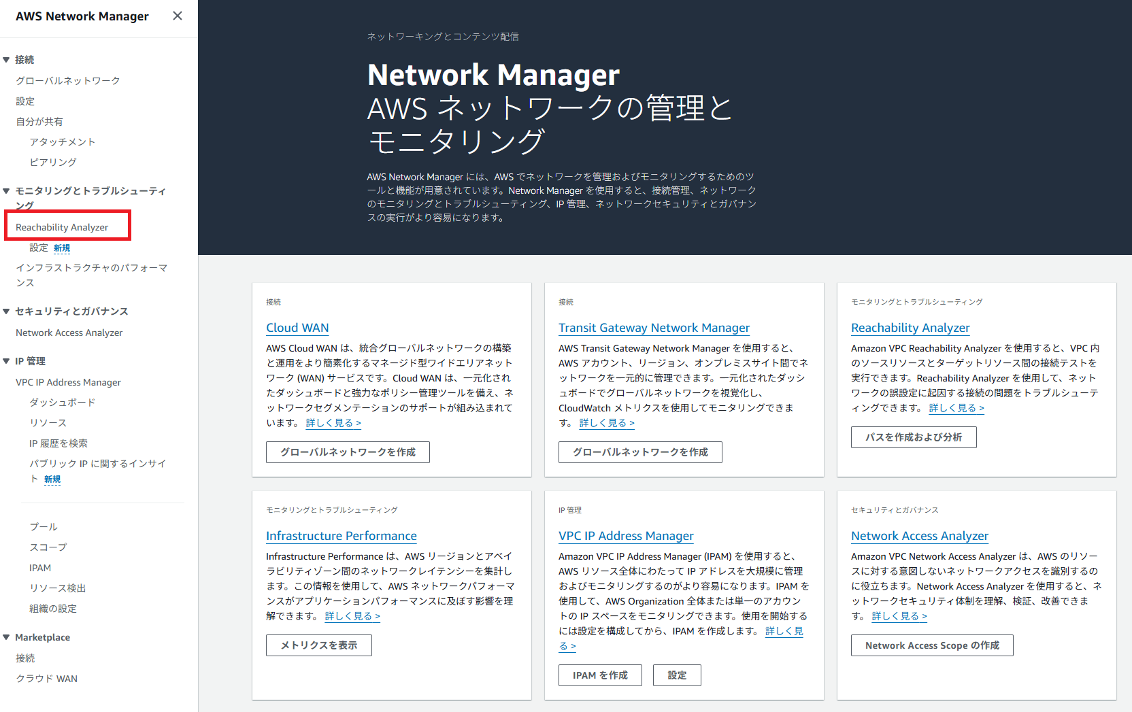
Task: Click Network Access Scope の作成 button
Action: [x=932, y=645]
